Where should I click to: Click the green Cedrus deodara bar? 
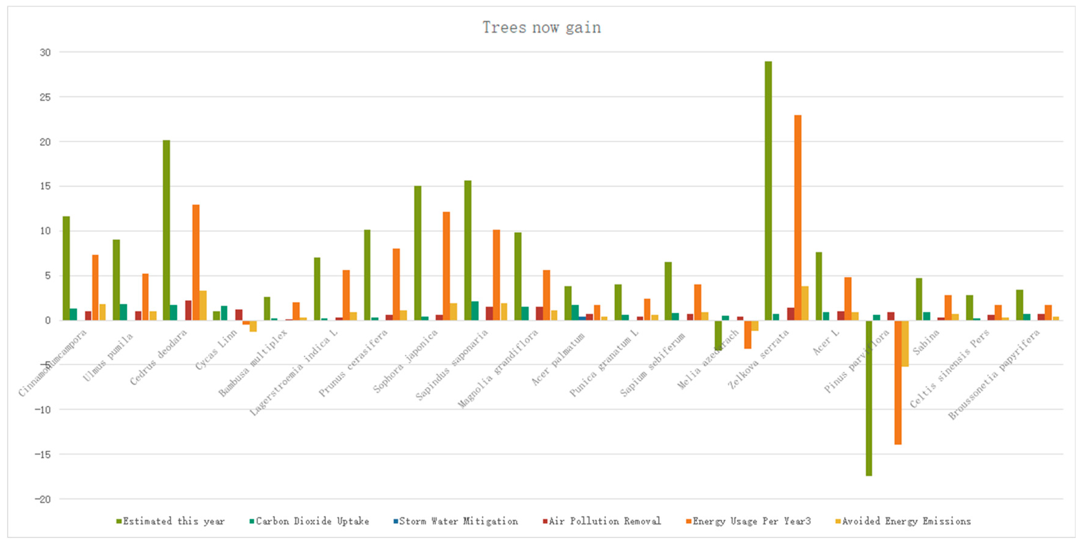[166, 230]
